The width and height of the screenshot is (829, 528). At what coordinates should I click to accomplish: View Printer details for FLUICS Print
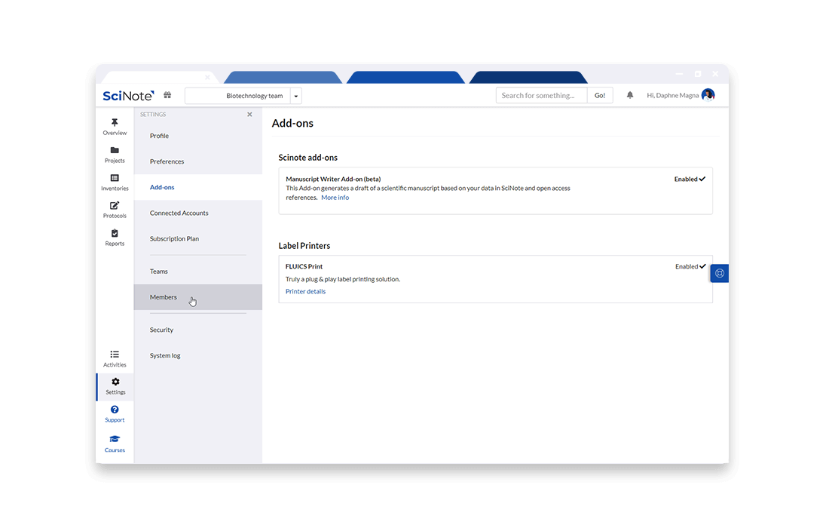click(x=305, y=291)
